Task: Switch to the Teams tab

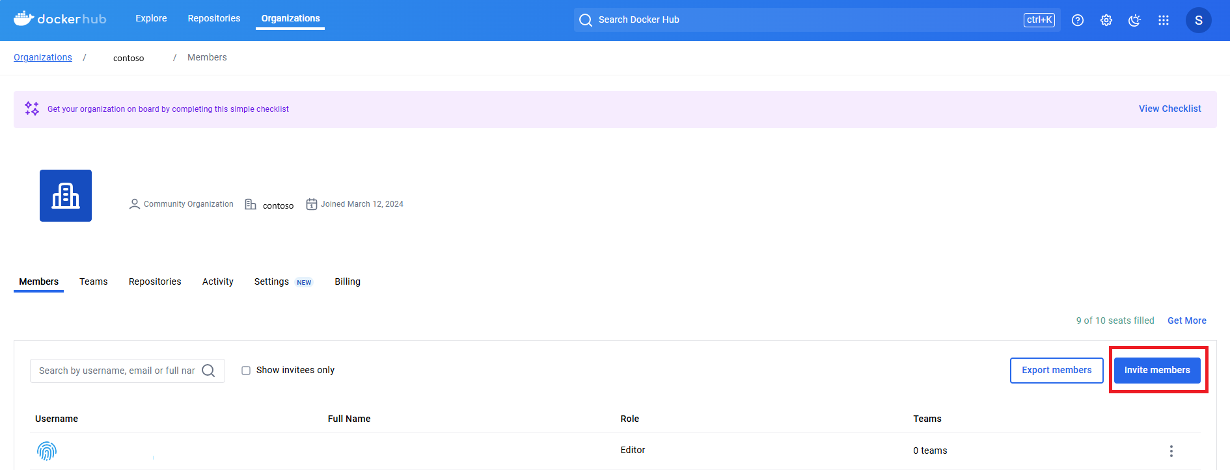Action: click(x=94, y=281)
